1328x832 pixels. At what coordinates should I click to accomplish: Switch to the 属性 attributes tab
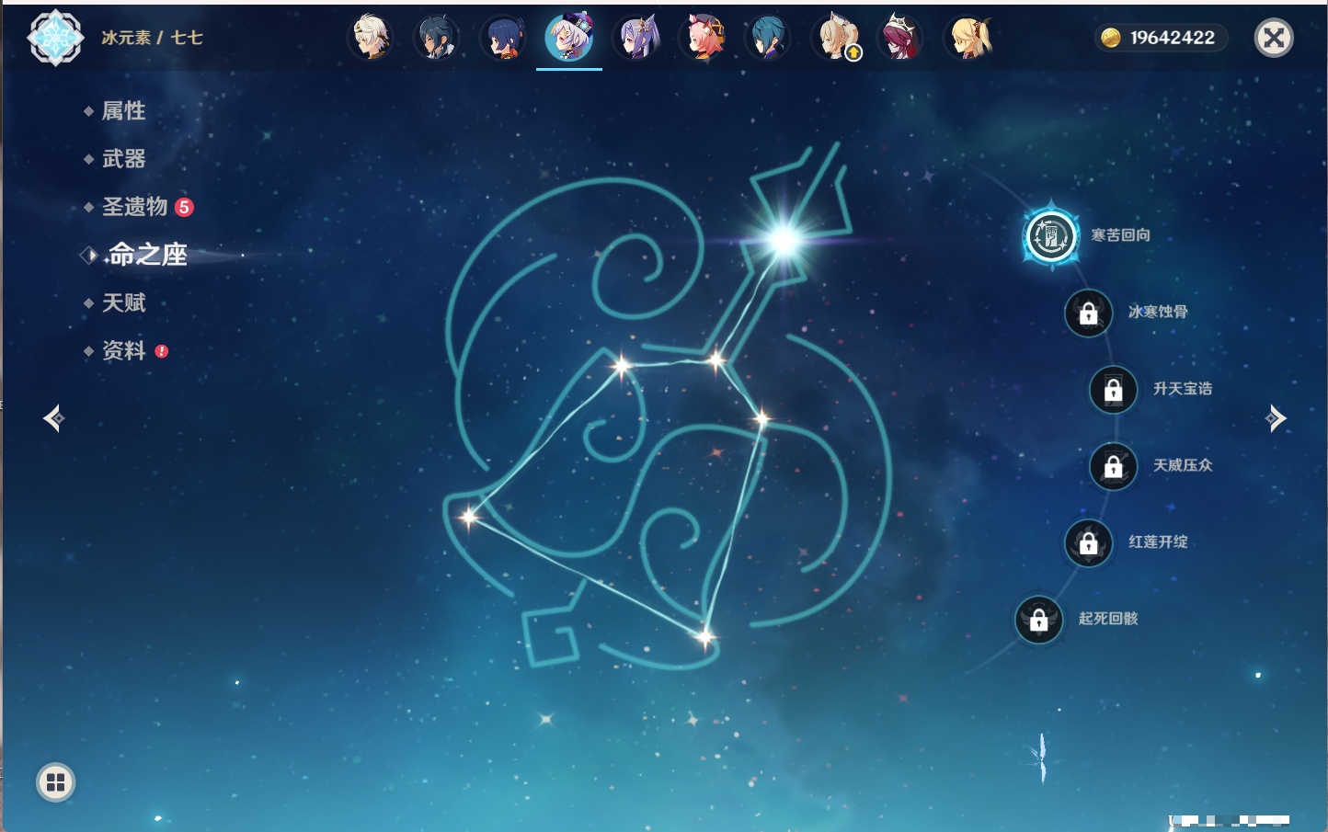(123, 111)
